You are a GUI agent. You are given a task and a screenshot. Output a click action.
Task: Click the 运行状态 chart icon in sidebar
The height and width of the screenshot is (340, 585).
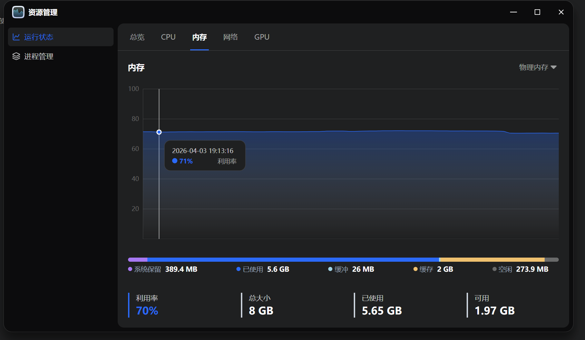[x=16, y=37]
